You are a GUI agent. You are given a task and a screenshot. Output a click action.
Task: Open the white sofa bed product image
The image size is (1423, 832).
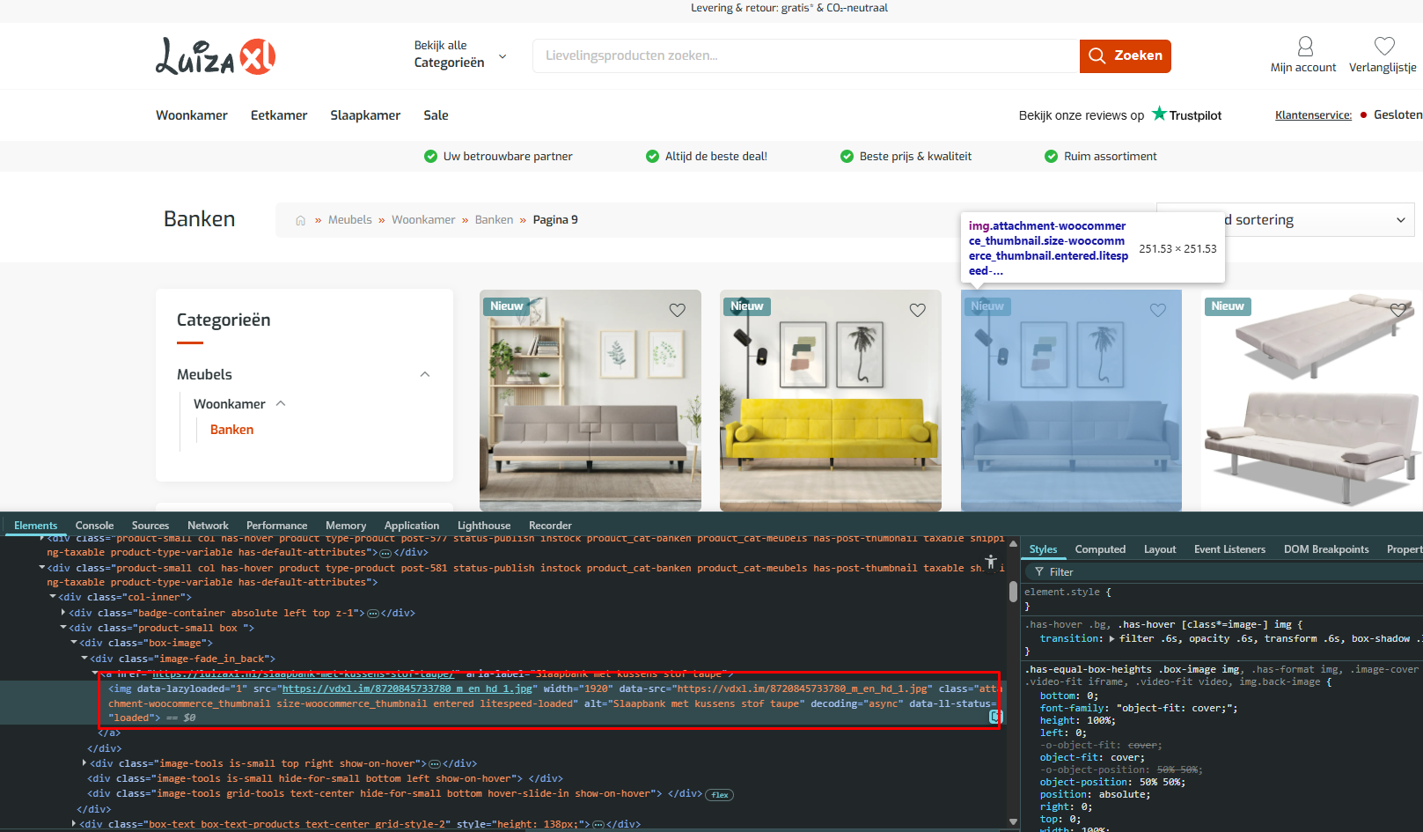[x=1312, y=401]
